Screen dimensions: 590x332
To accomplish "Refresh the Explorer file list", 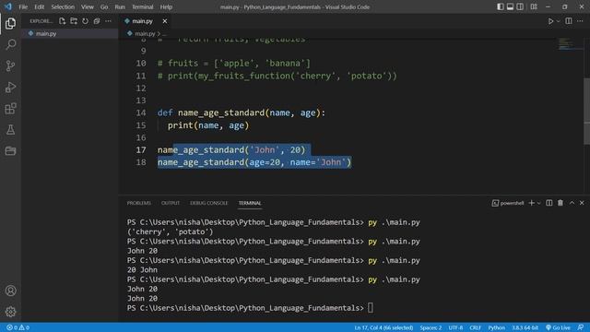I will (x=86, y=21).
